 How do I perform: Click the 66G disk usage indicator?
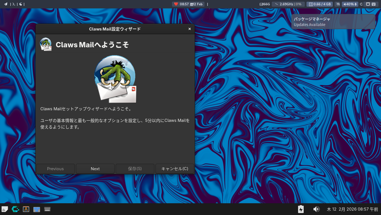pyautogui.click(x=265, y=4)
